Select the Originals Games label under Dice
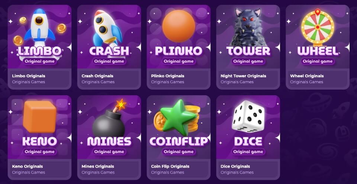The height and width of the screenshot is (184, 357). coord(237,172)
